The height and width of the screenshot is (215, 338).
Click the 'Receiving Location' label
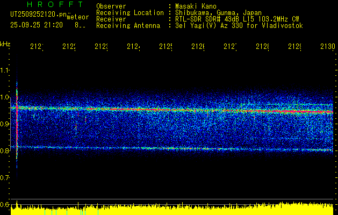coord(130,13)
